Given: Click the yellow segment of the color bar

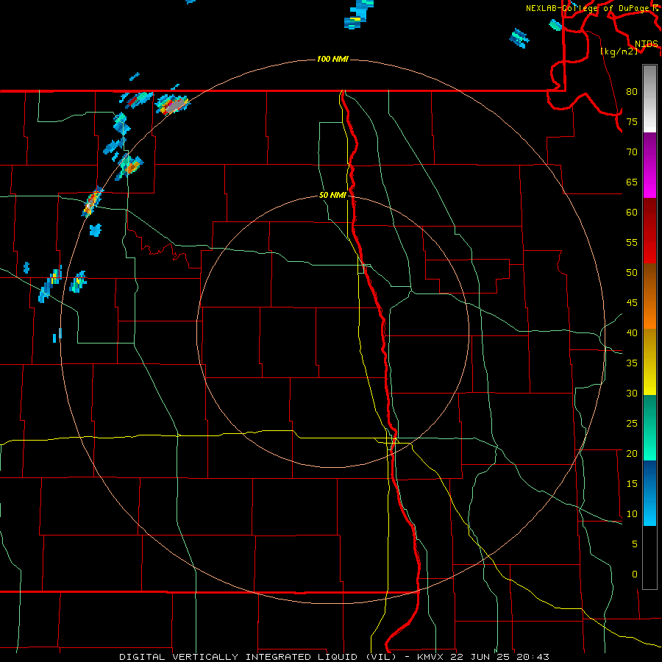Looking at the screenshot, I should pos(649,362).
